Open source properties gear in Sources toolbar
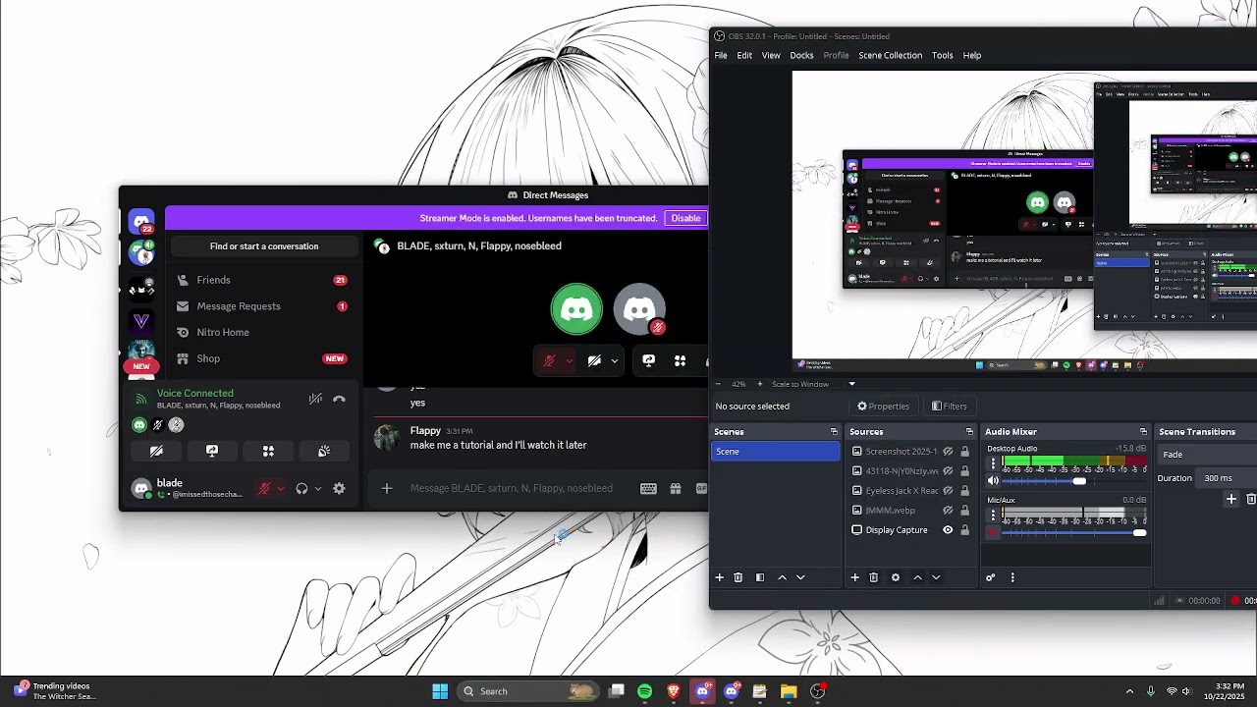The image size is (1257, 707). pyautogui.click(x=896, y=577)
